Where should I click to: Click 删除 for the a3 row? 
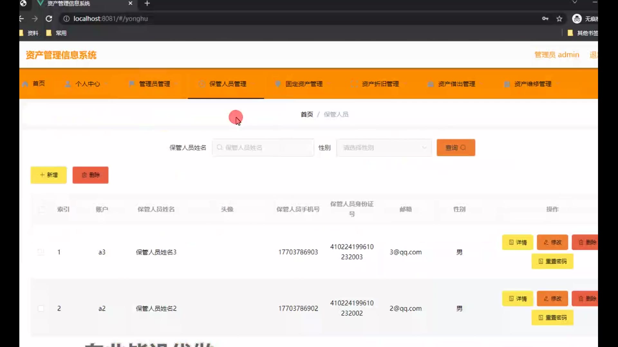tap(585, 242)
